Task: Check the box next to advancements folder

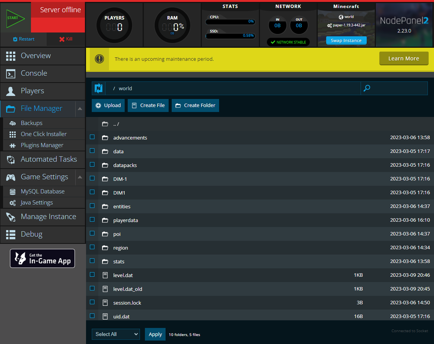Action: coord(92,137)
